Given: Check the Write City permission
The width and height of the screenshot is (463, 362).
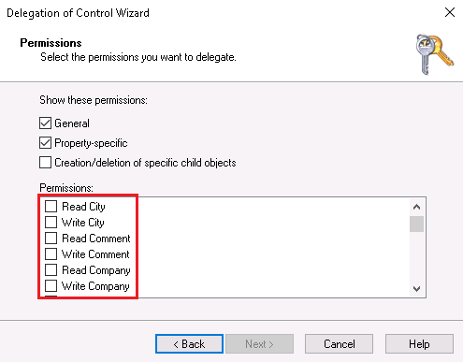Looking at the screenshot, I should [51, 222].
